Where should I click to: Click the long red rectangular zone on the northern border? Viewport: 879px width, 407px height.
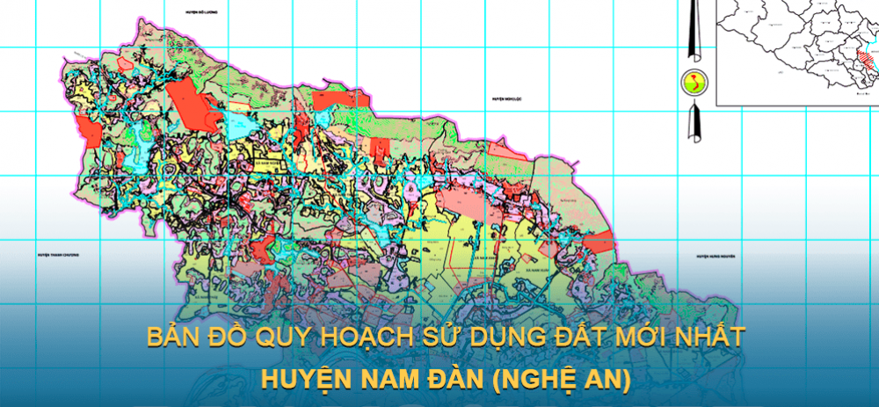click(341, 100)
